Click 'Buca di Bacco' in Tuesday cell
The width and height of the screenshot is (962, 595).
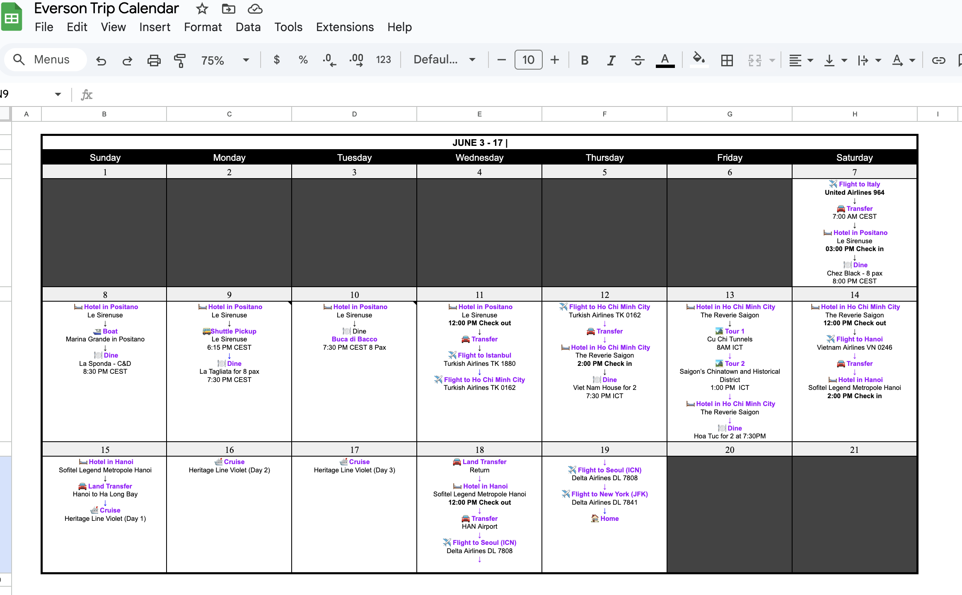tap(354, 339)
